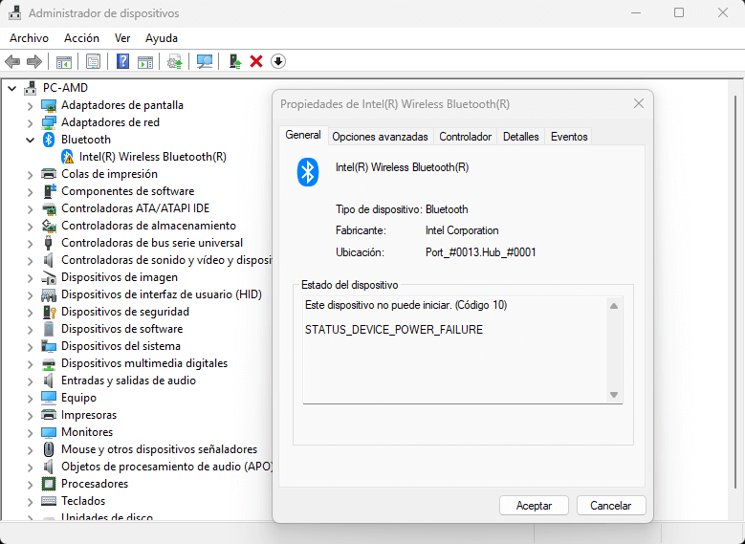
Task: Open the Ayuda menu
Action: [x=162, y=38]
